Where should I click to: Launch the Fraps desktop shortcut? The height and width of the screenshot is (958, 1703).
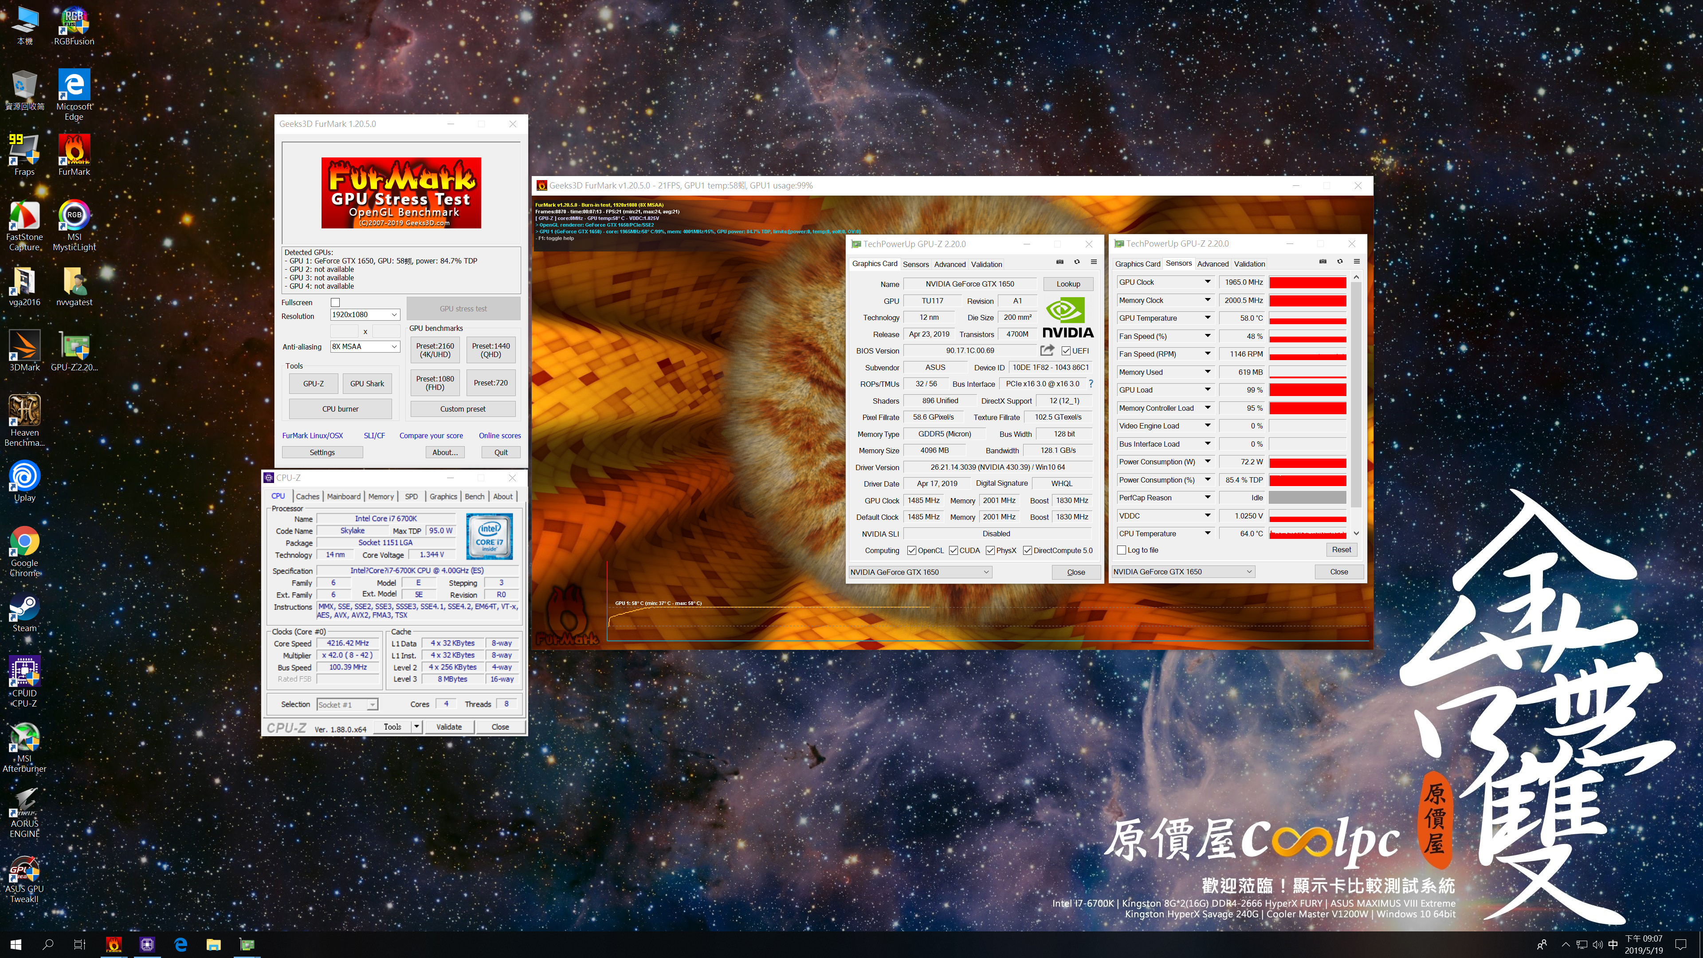click(x=24, y=155)
